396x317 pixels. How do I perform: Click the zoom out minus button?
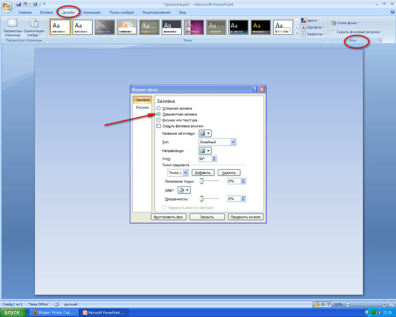[x=348, y=304]
